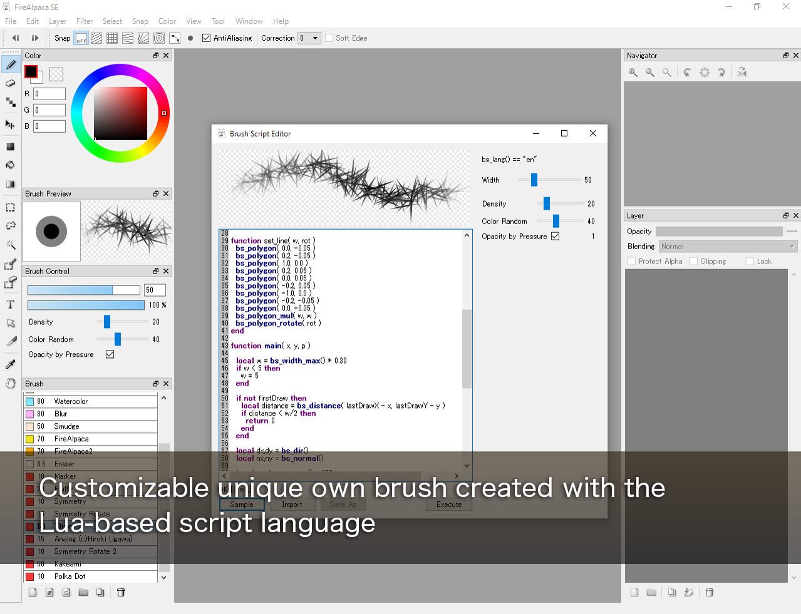
Task: Adjust the Width slider in script editor
Action: [x=534, y=180]
